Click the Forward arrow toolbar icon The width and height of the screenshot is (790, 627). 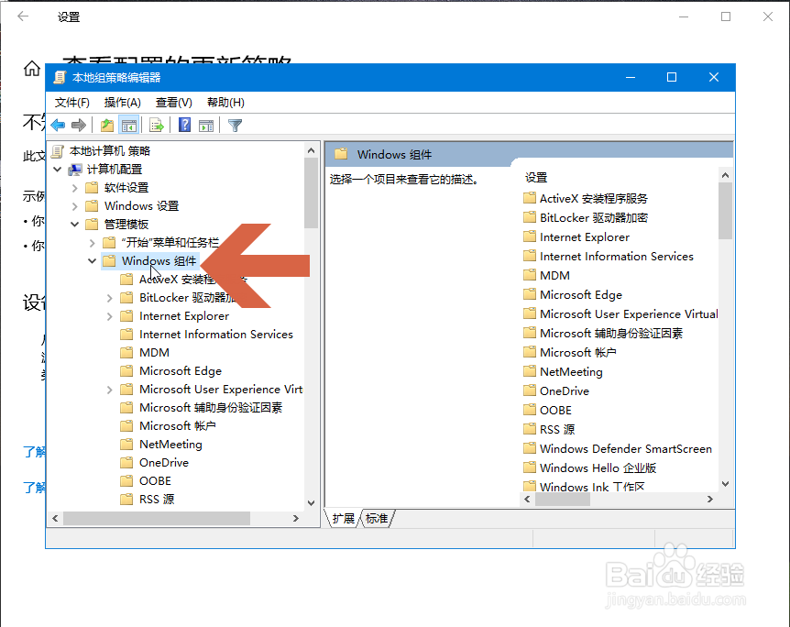(79, 125)
